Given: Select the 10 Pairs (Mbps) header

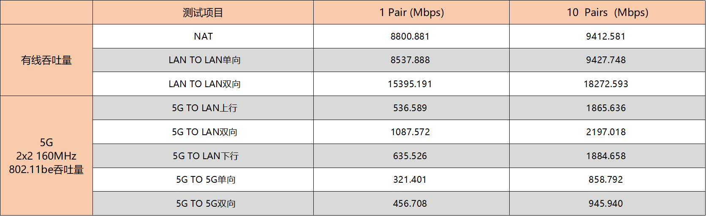Looking at the screenshot, I should 607,13.
